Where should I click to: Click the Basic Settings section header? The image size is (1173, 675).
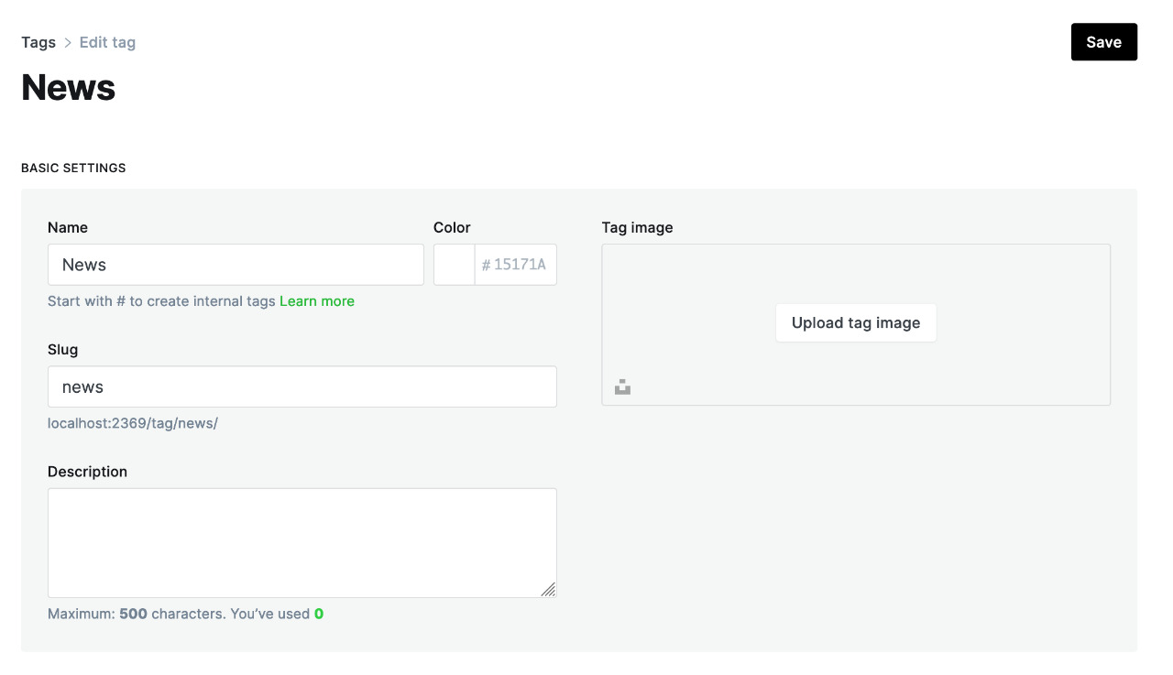click(73, 168)
